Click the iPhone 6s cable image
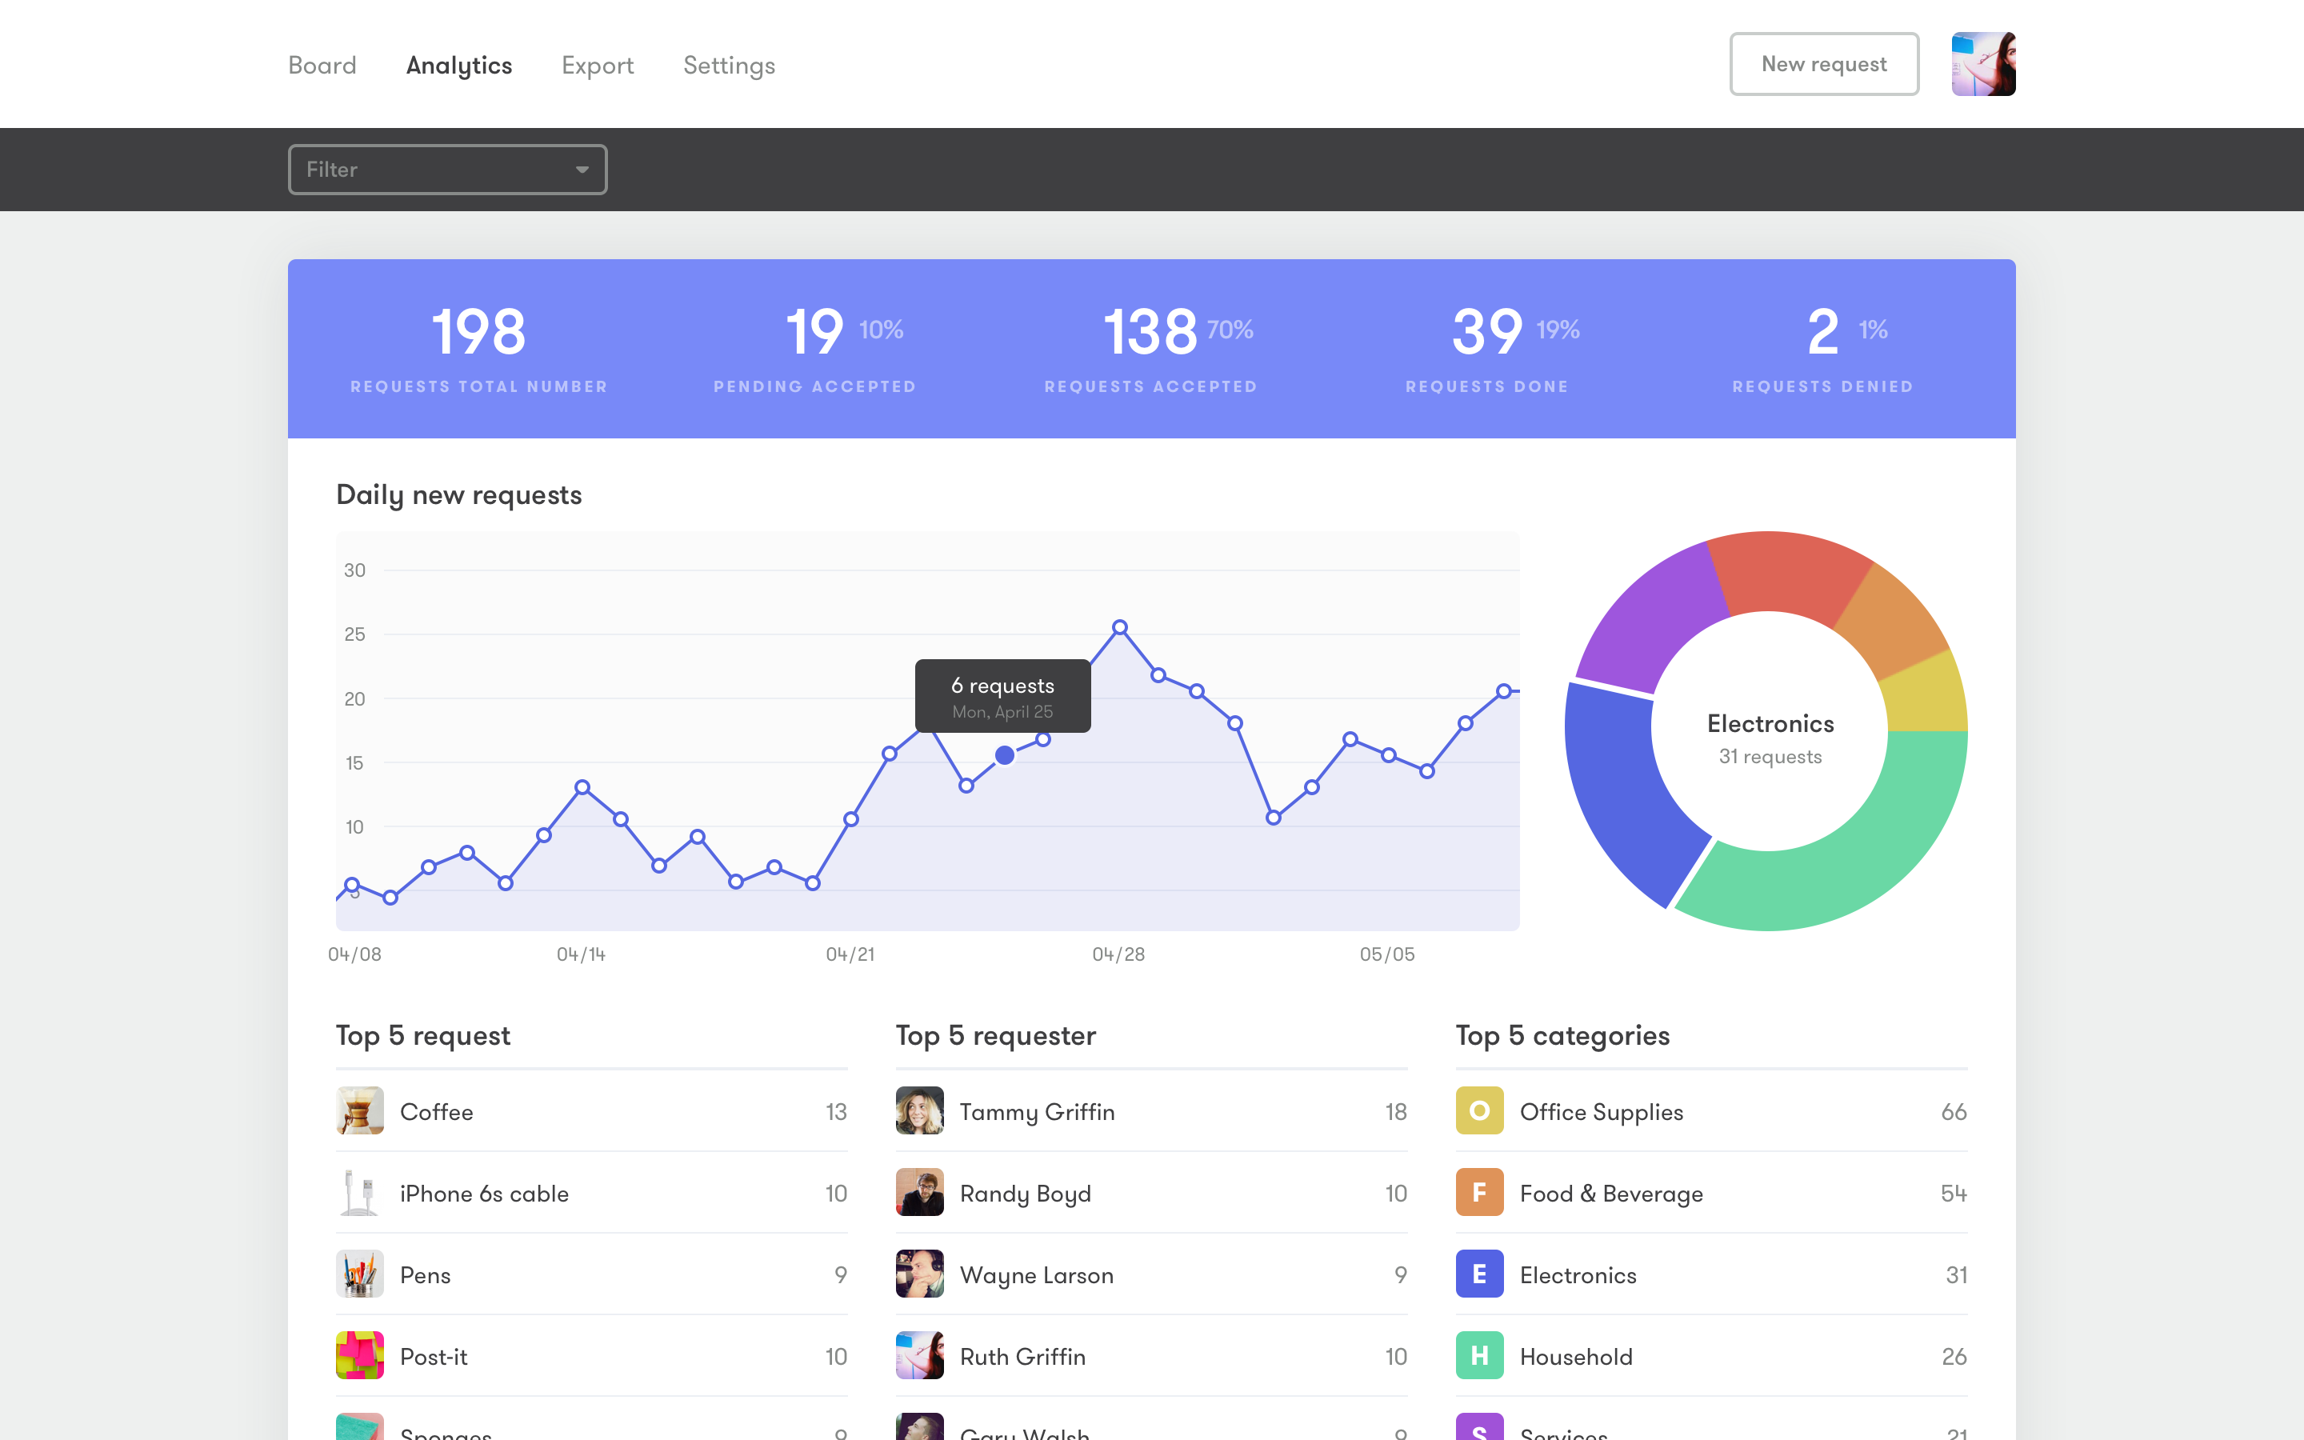 360,1192
